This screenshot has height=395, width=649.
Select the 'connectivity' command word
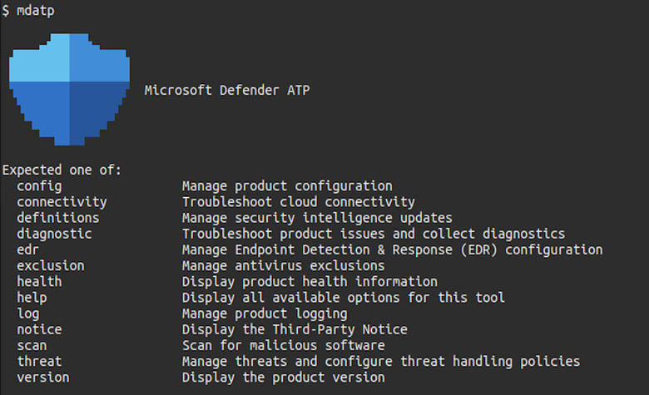pos(62,202)
